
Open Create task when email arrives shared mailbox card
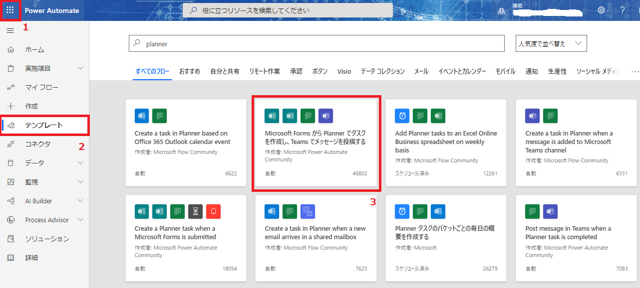point(316,238)
